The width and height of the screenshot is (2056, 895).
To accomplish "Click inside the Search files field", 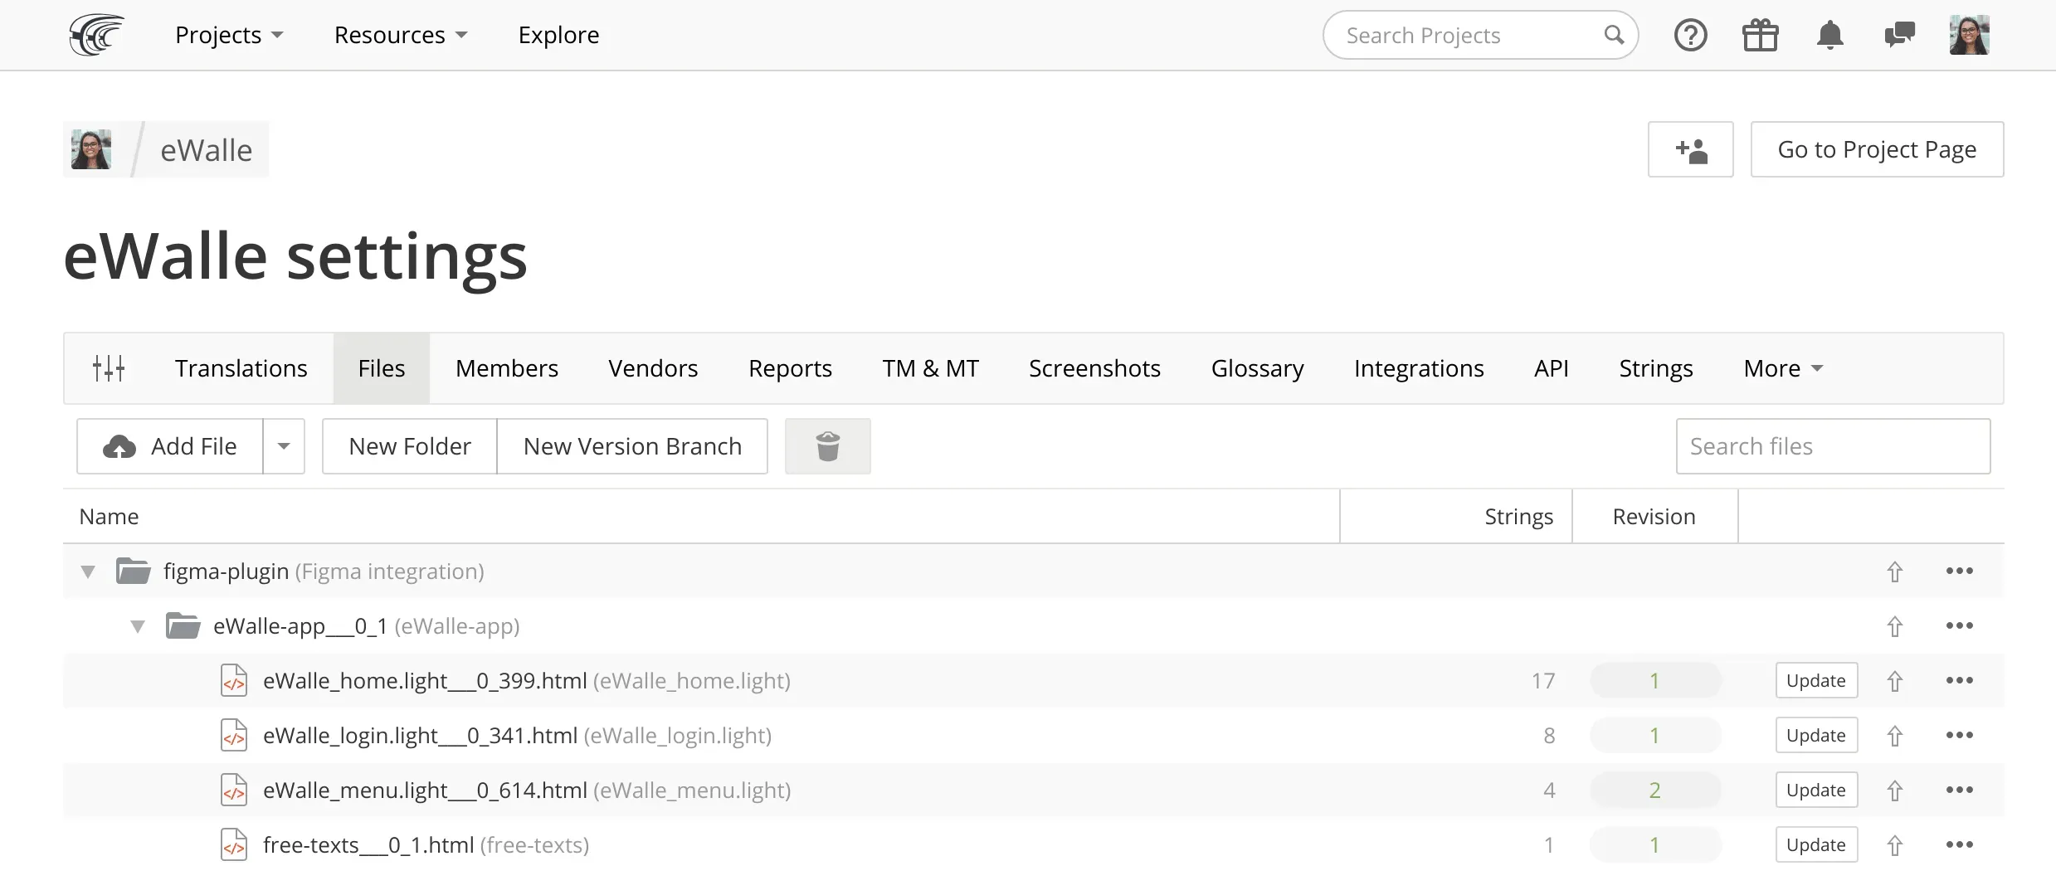I will click(x=1833, y=445).
